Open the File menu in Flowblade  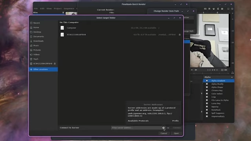point(36,9)
